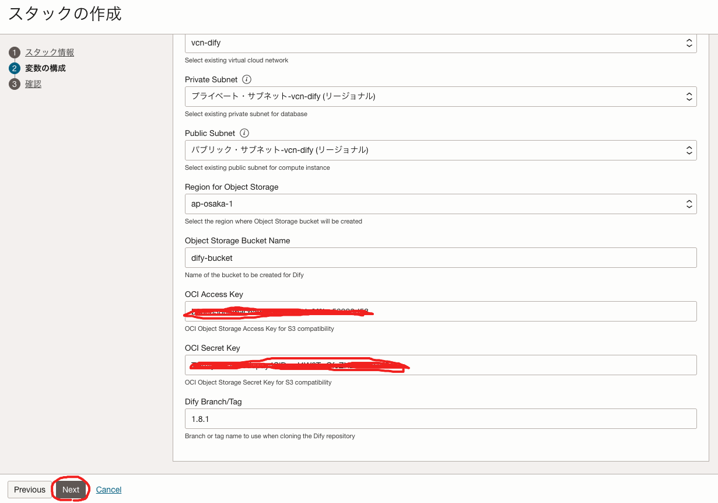The width and height of the screenshot is (718, 503).
Task: Select step 2 変数の構成
Action: point(45,68)
